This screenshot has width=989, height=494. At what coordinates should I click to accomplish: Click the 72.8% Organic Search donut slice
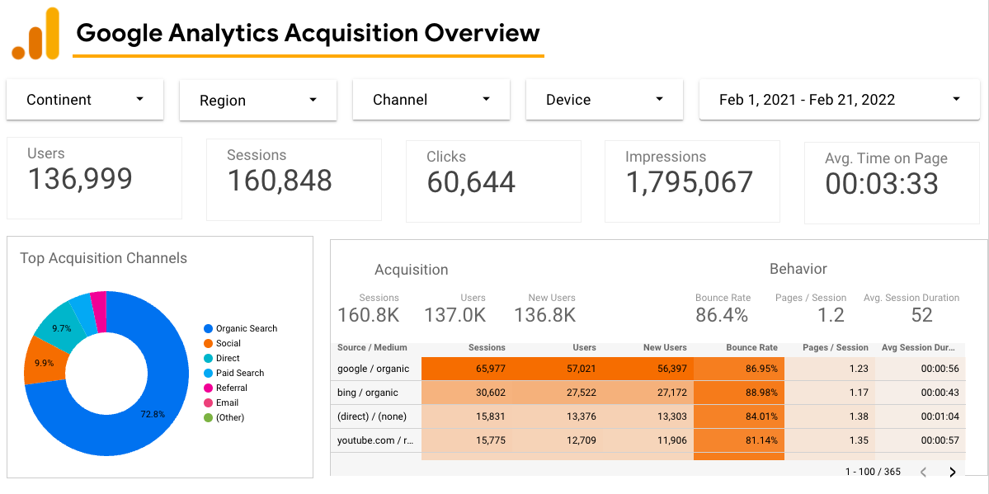point(152,415)
